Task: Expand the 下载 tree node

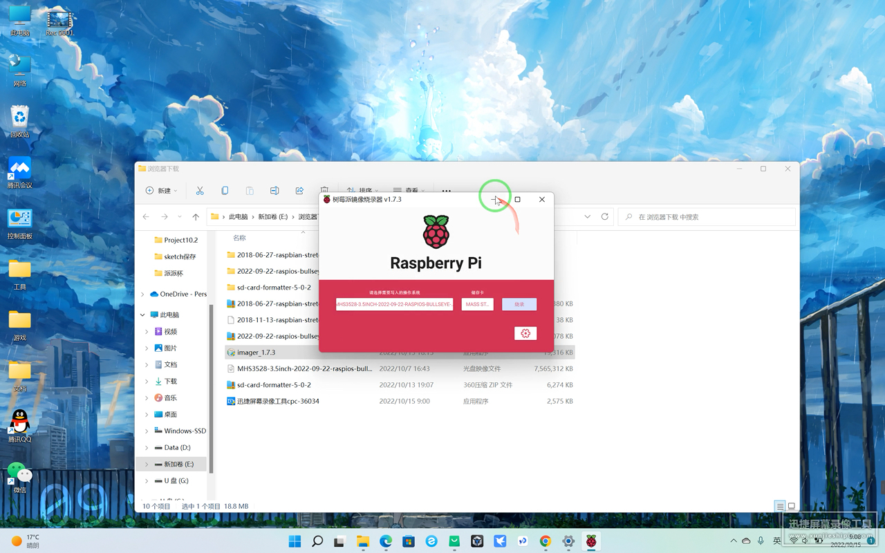Action: pos(147,382)
